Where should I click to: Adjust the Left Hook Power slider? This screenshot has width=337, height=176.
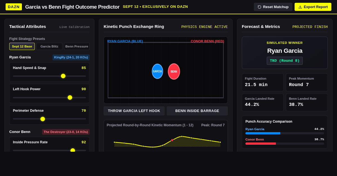[x=49, y=97]
